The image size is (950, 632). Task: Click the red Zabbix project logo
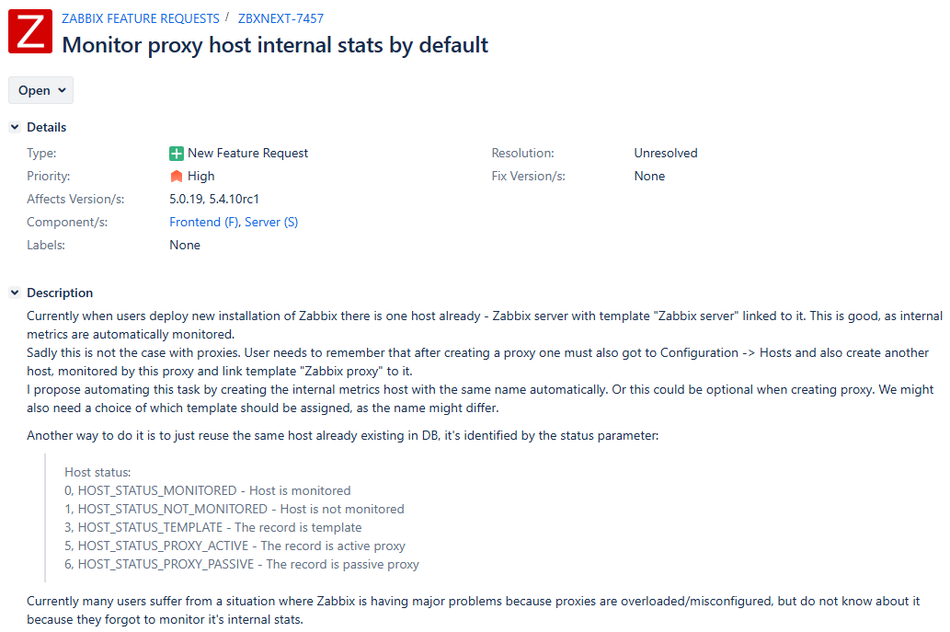(x=30, y=31)
